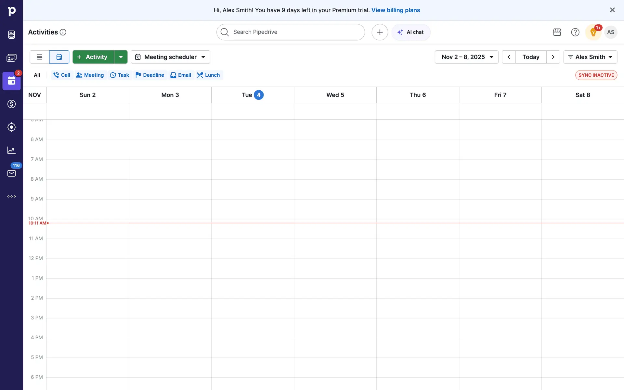Open the Leads inbox sidebar icon
Image resolution: width=624 pixels, height=390 pixels.
pos(11,35)
